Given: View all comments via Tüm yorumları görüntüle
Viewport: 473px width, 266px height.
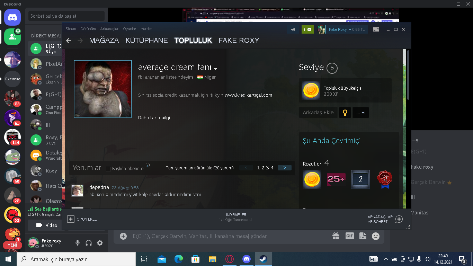Looking at the screenshot, I should tap(199, 168).
